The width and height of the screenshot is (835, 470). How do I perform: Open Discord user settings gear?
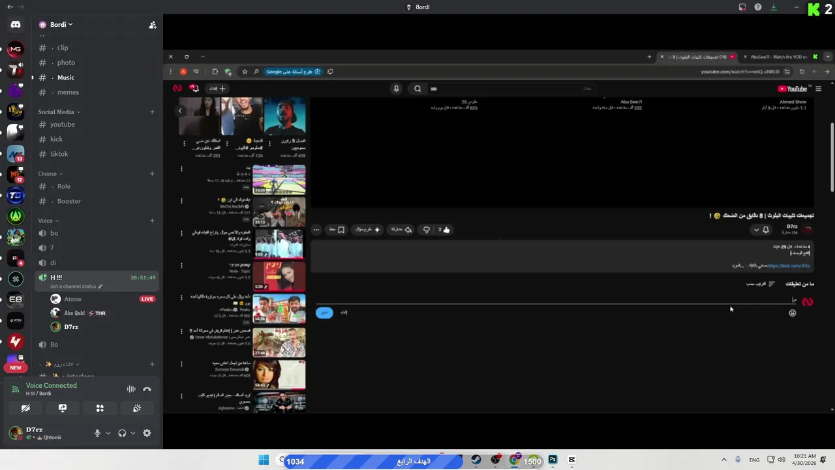tap(147, 433)
